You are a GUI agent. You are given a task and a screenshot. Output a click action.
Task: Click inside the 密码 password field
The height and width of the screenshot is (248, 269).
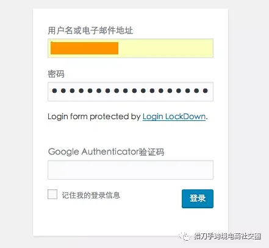click(131, 92)
